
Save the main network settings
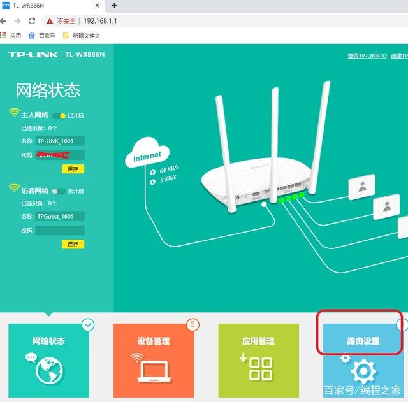73,169
